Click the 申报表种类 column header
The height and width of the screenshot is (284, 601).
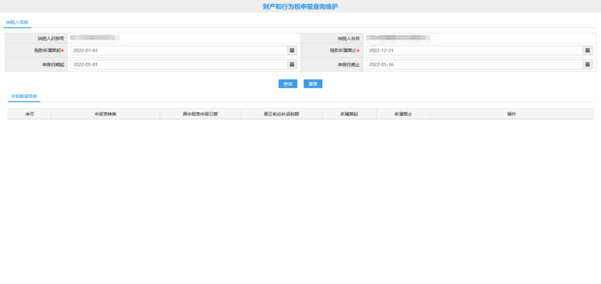pos(105,114)
